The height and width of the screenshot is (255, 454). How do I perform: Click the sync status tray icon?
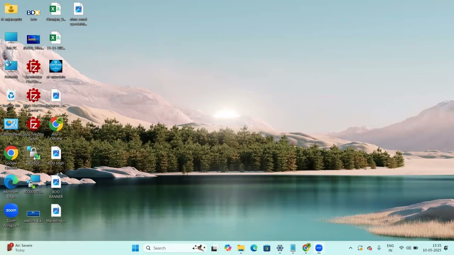coord(360,248)
